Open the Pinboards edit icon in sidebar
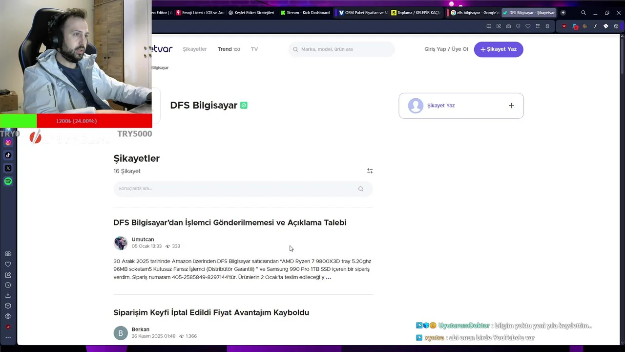This screenshot has width=625, height=352. (x=8, y=275)
